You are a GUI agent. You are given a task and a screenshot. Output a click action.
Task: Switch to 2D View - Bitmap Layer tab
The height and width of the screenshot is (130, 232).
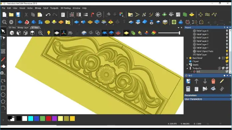point(19,28)
